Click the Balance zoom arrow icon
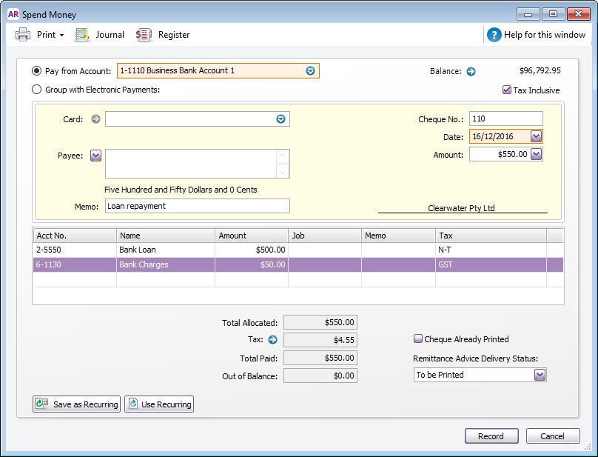The height and width of the screenshot is (457, 598). [471, 72]
